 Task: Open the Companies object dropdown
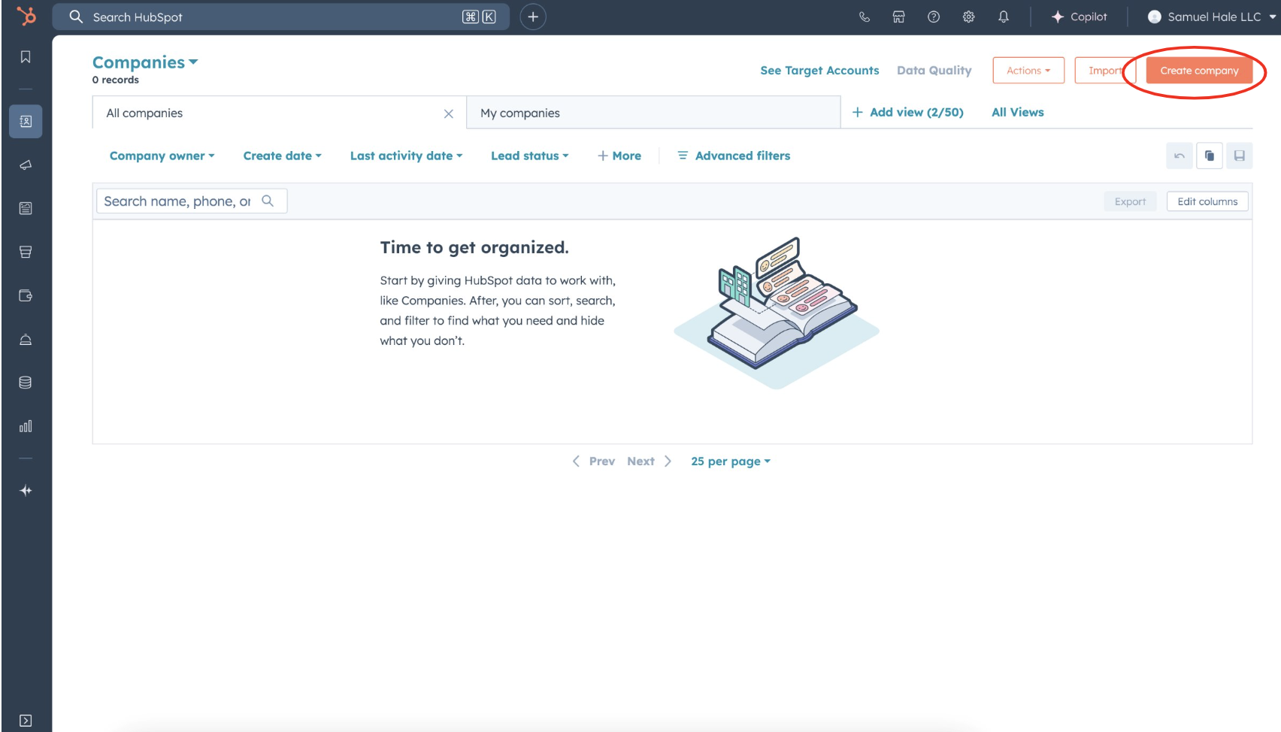coord(145,62)
